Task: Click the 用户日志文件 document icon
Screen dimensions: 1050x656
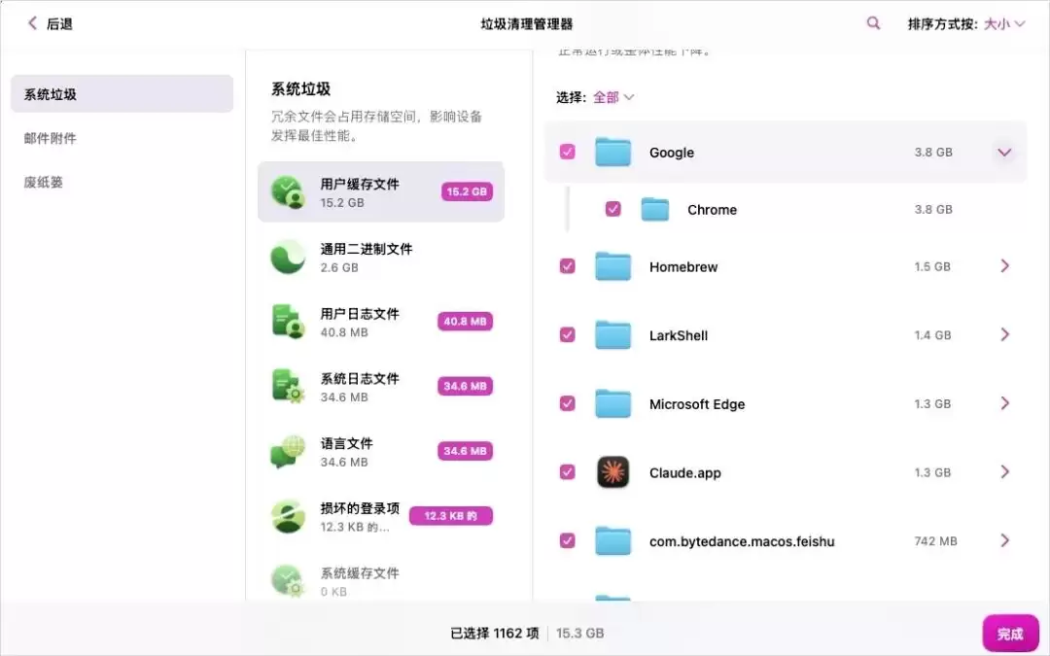Action: click(288, 322)
